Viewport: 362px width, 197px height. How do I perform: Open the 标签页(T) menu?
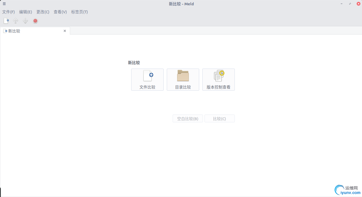click(79, 12)
